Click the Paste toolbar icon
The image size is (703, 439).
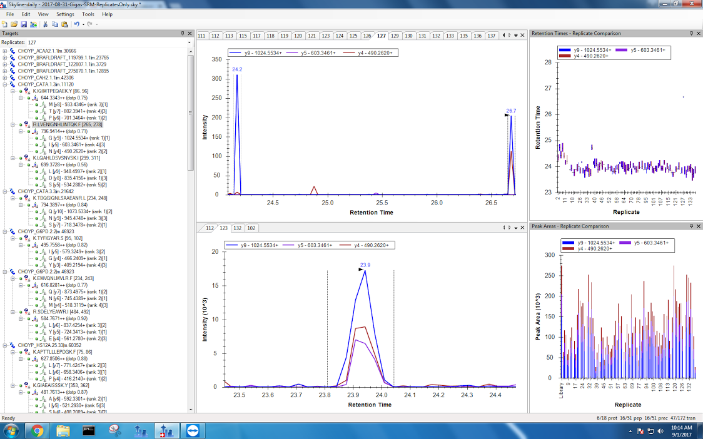click(64, 24)
